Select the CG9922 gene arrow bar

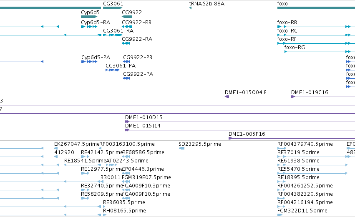click(127, 17)
